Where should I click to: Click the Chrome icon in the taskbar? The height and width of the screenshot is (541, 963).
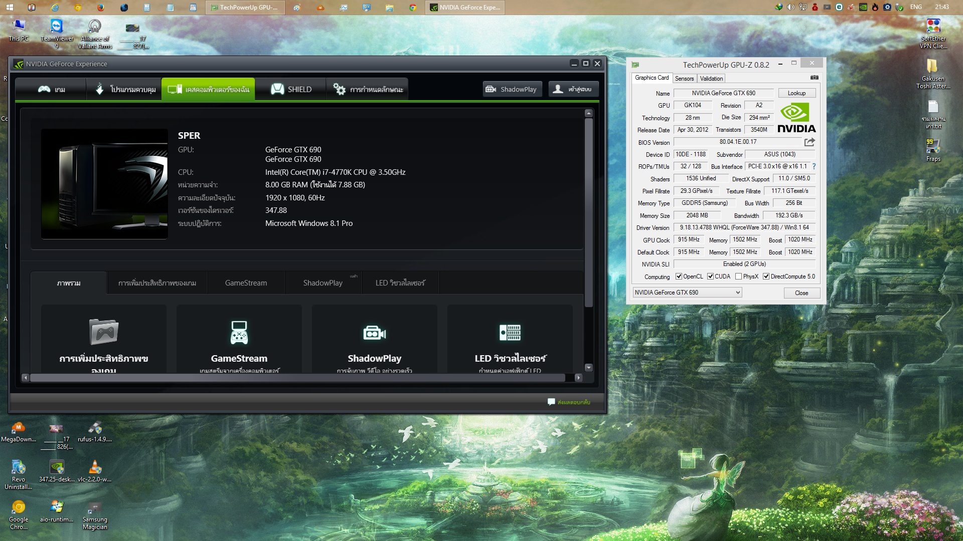pos(412,8)
